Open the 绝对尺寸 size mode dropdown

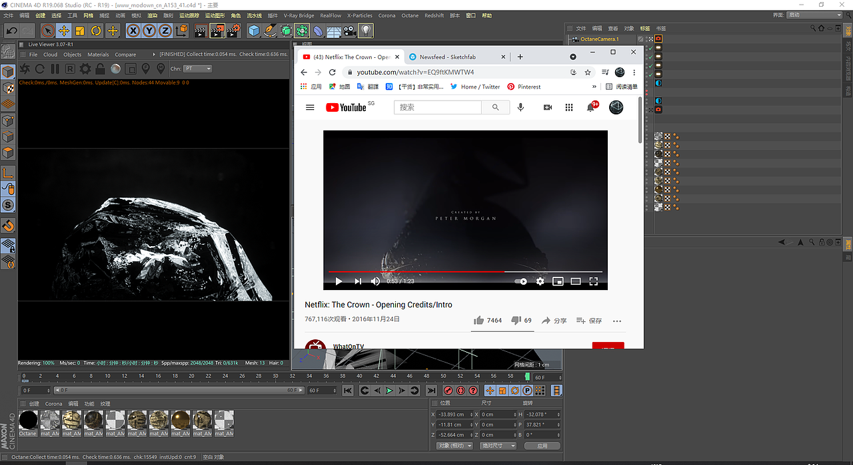[498, 446]
